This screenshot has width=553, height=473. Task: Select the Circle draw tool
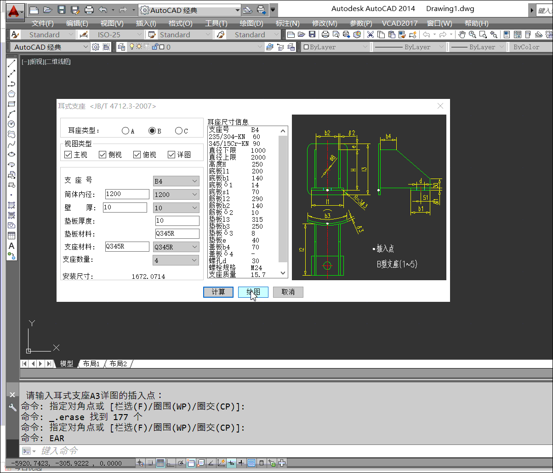pyautogui.click(x=12, y=124)
